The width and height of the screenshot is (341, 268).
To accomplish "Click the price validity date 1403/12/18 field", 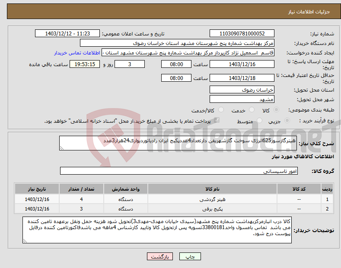I will 242,78.
